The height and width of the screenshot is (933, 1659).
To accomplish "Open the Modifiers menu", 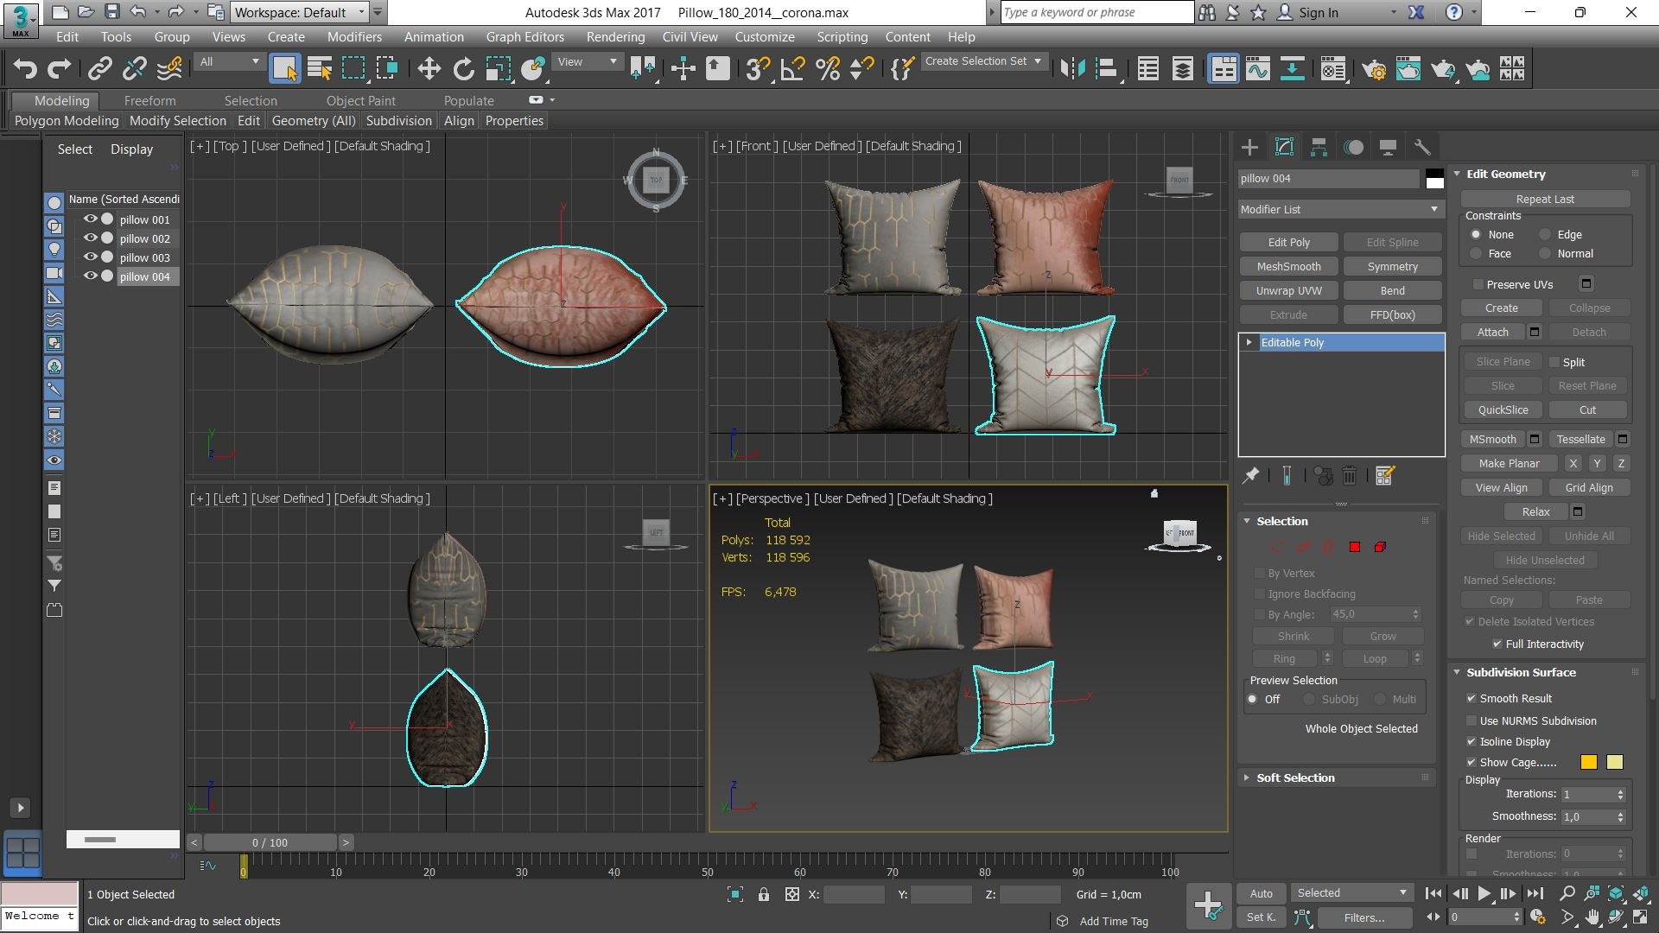I will [354, 37].
